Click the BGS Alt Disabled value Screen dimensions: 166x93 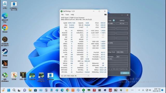[x=87, y=25]
